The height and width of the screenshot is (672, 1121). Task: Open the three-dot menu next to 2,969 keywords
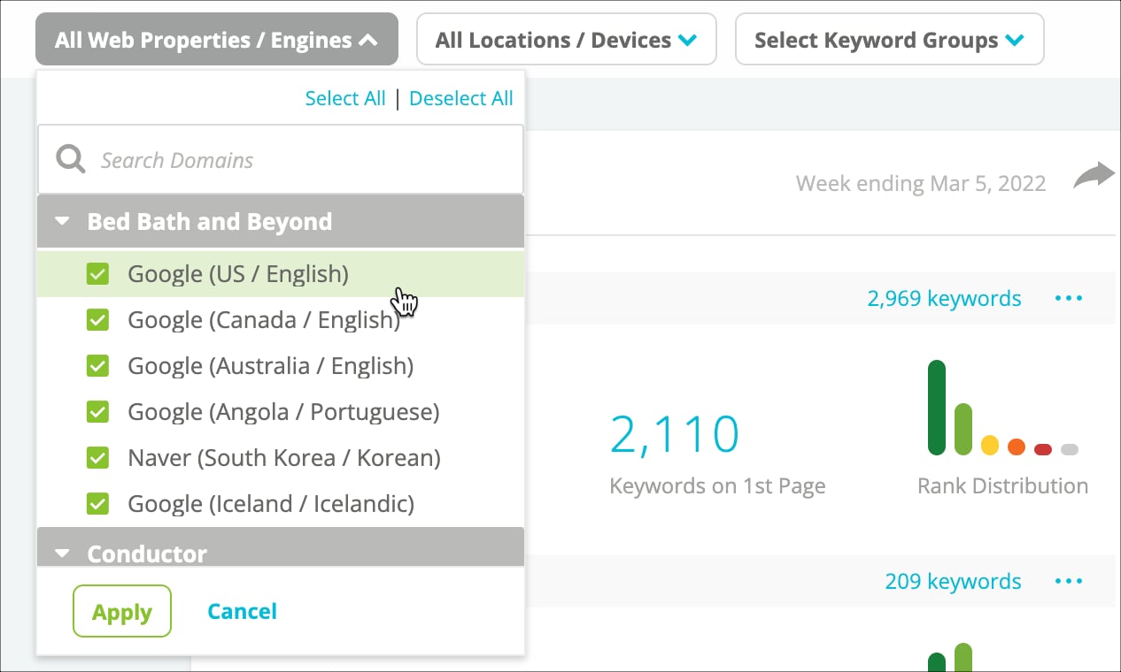[x=1069, y=299]
